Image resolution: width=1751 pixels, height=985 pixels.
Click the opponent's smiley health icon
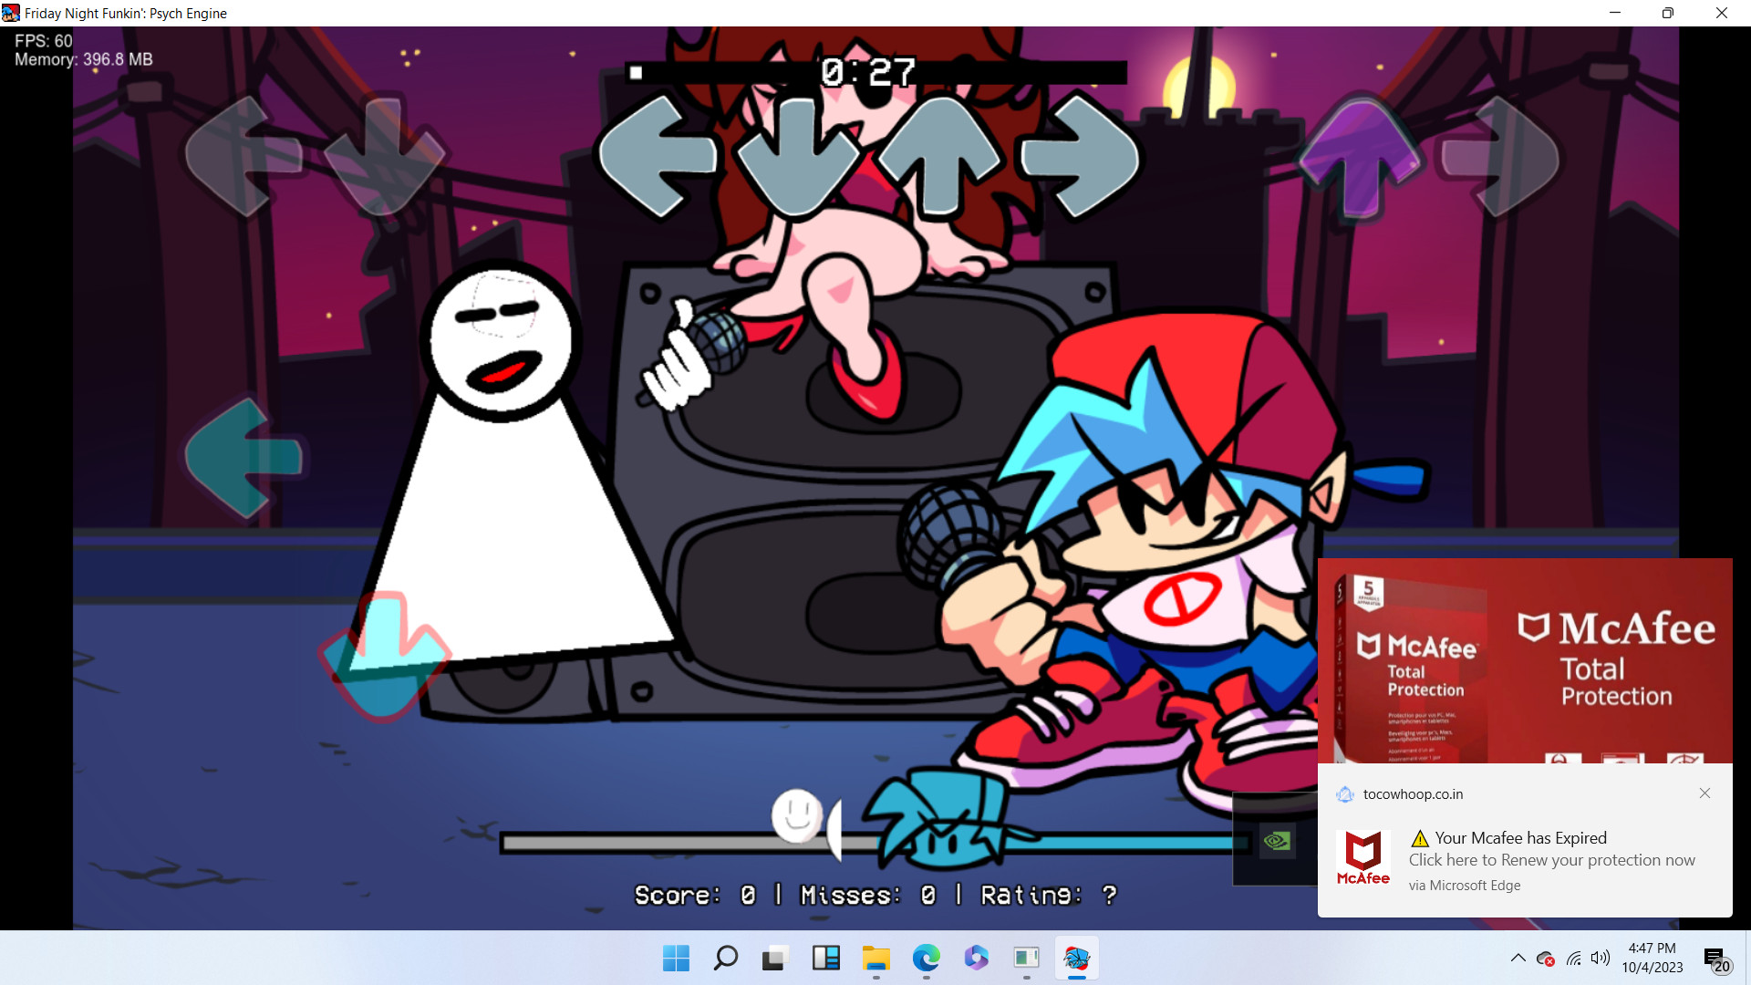pyautogui.click(x=797, y=815)
